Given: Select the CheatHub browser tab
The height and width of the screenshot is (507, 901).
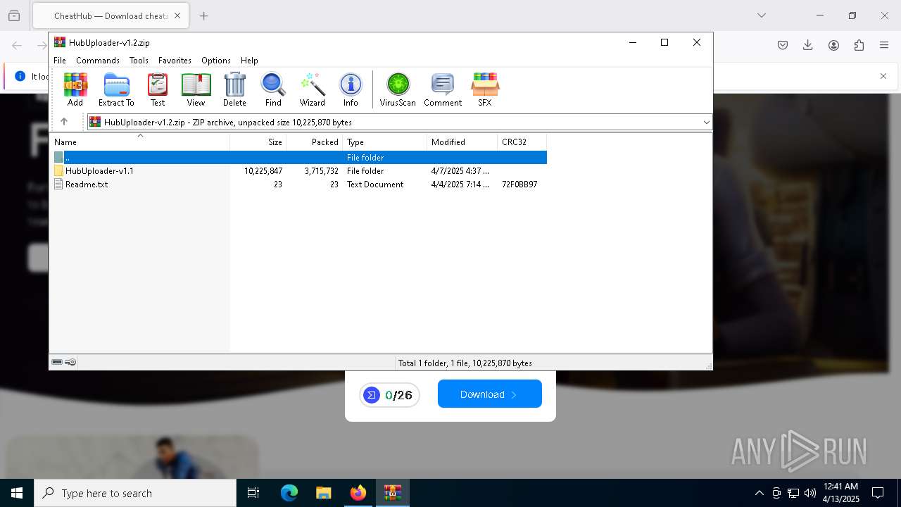Looking at the screenshot, I should (x=111, y=15).
